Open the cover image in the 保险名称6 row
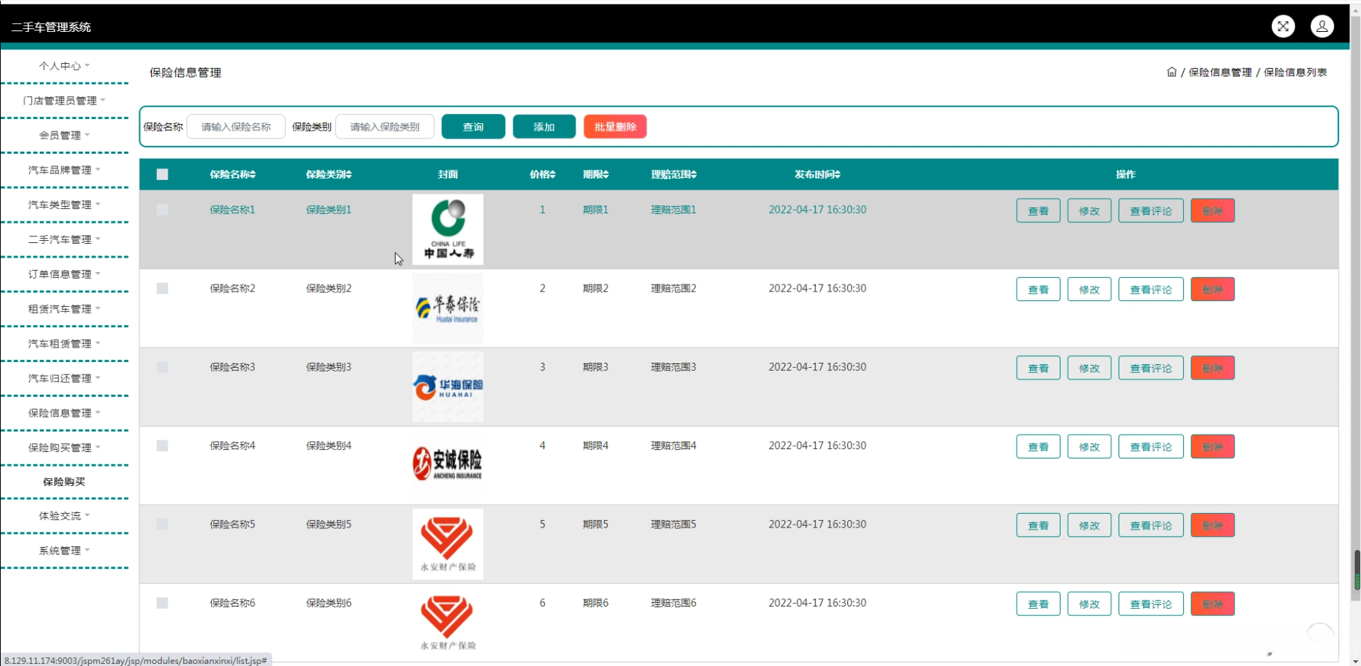Screen dimensions: 1361x666 (448, 622)
